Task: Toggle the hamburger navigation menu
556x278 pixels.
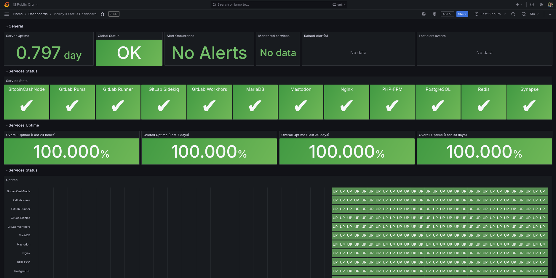Action: click(7, 14)
